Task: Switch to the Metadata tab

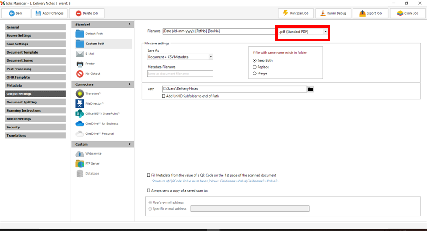Action: coord(35,85)
